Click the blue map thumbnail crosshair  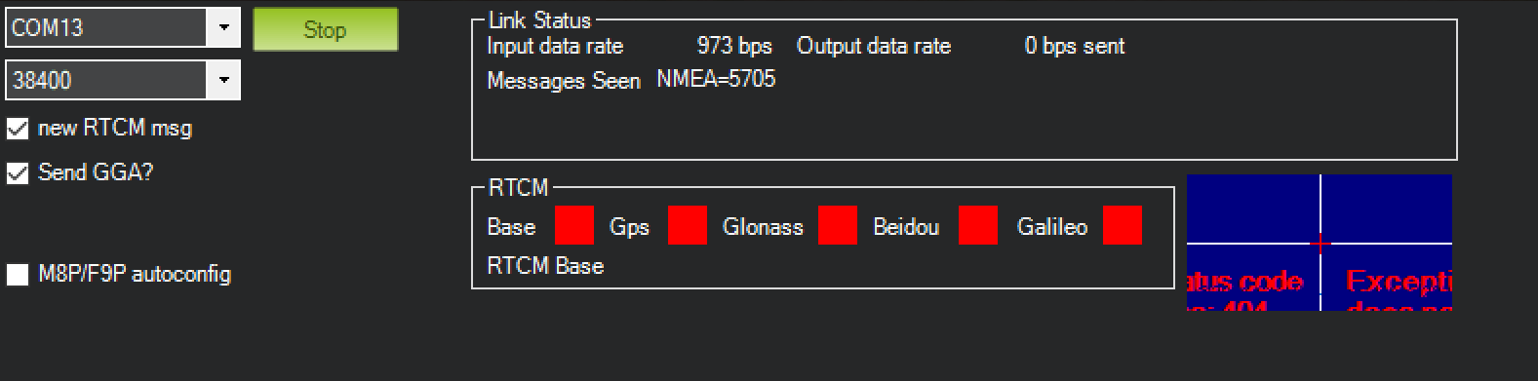[1321, 243]
